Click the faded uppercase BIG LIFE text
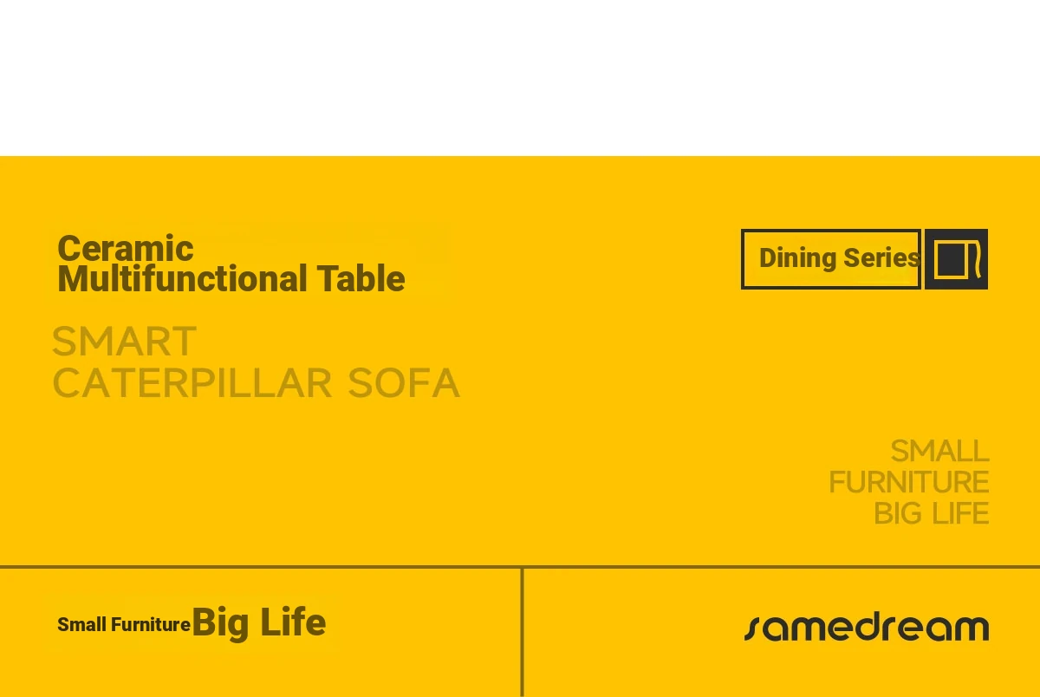 pos(932,513)
